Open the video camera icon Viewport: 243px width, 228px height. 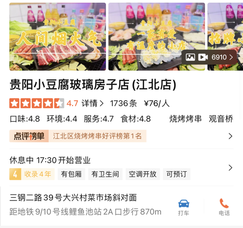pyautogui.click(x=203, y=57)
